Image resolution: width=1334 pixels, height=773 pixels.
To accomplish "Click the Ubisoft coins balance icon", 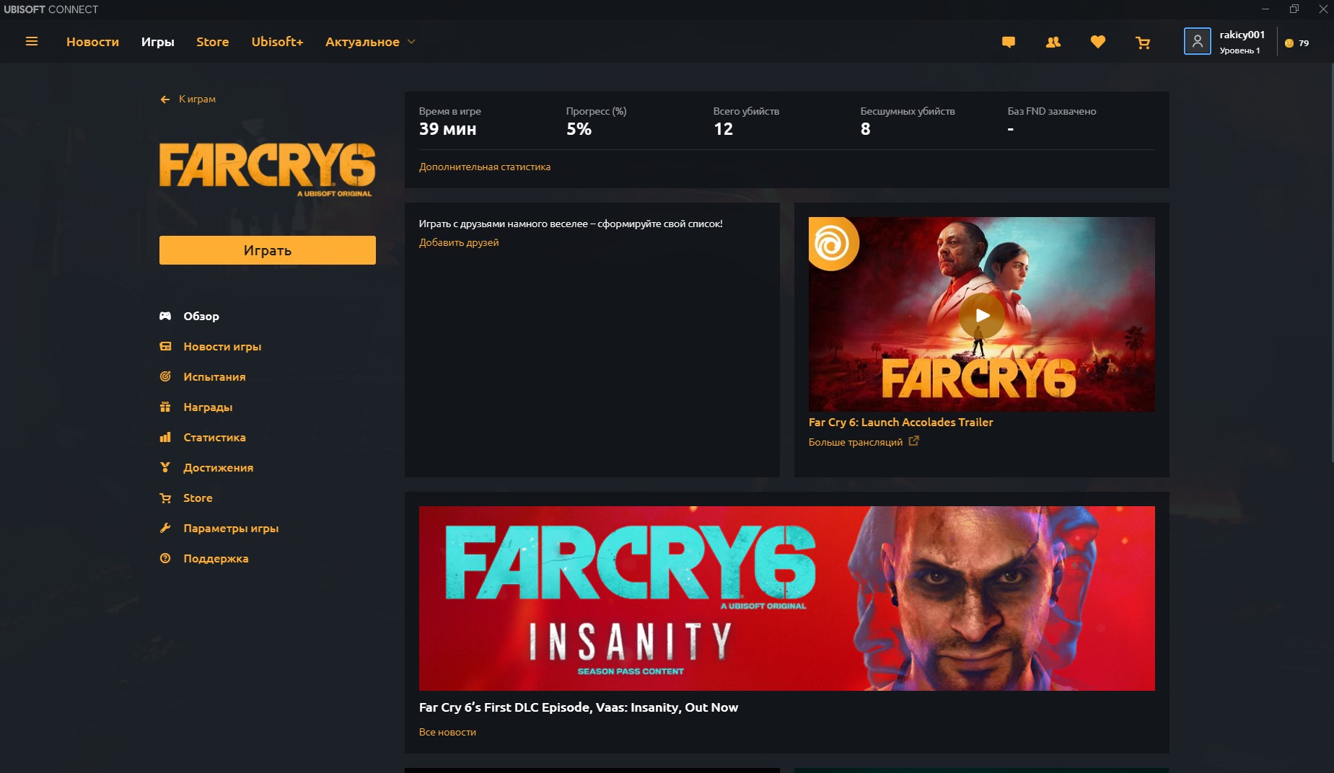I will point(1289,43).
